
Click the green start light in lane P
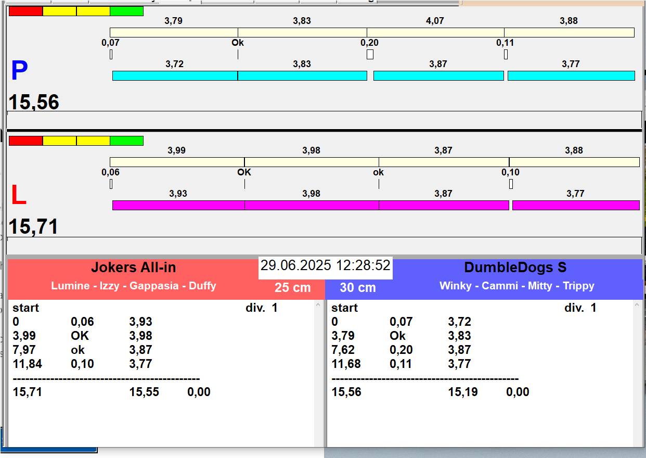126,11
